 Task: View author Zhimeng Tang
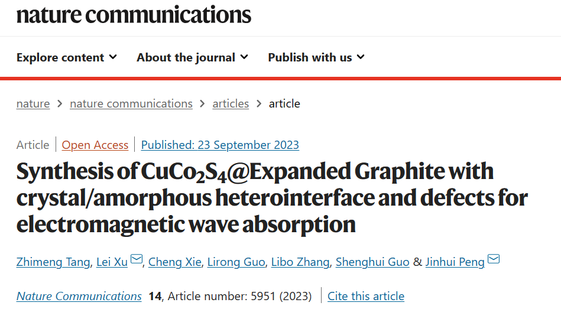pos(53,262)
